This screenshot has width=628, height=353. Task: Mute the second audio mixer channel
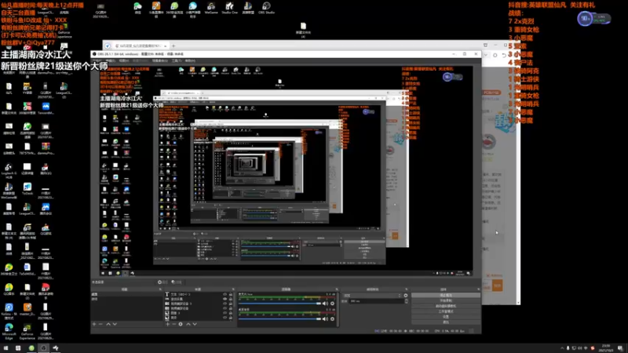coord(325,319)
